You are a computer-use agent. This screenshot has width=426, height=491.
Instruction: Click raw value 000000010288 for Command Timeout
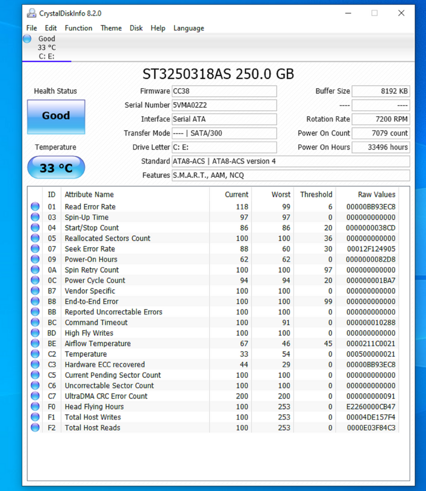click(371, 322)
